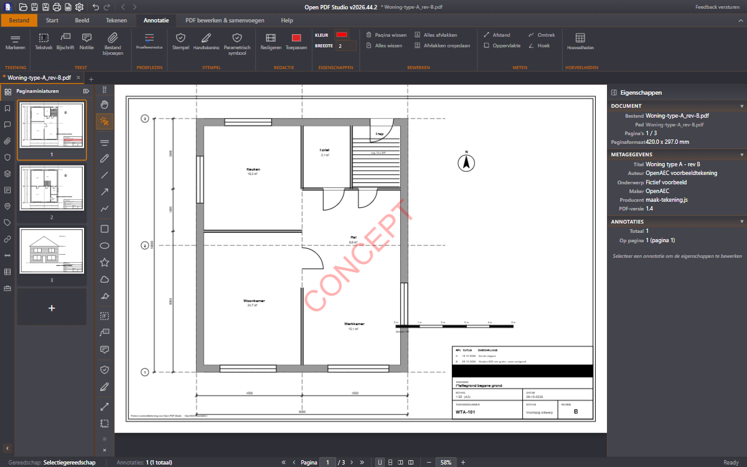Screen dimensions: 747x467
Task: Select the ellipse shape tool
Action: pyautogui.click(x=105, y=245)
